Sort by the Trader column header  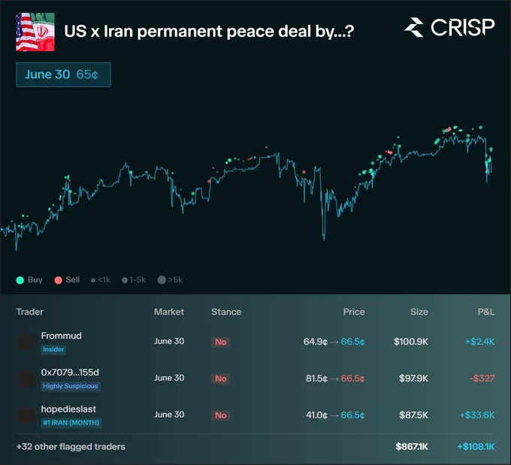click(29, 312)
